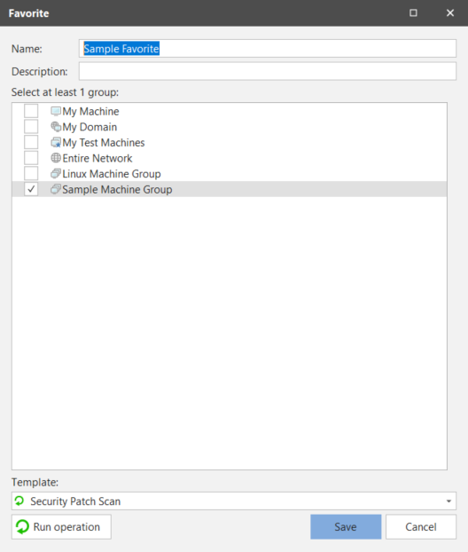The image size is (468, 552).
Task: Tick the Linux Machine Group checkbox
Action: click(x=31, y=174)
